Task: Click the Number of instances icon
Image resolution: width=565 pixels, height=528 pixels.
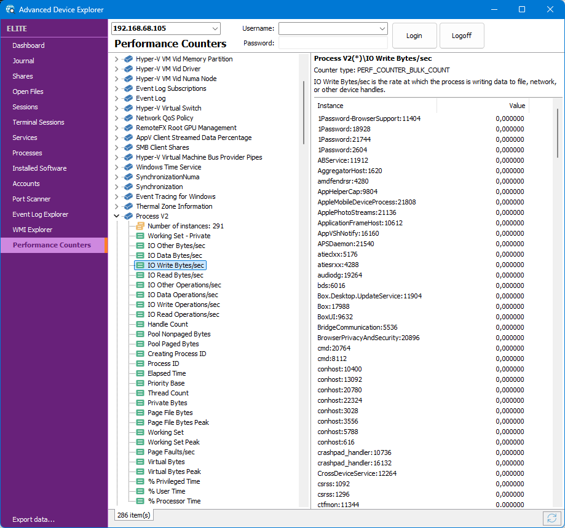Action: [140, 226]
